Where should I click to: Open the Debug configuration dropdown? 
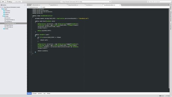tap(10, 2)
